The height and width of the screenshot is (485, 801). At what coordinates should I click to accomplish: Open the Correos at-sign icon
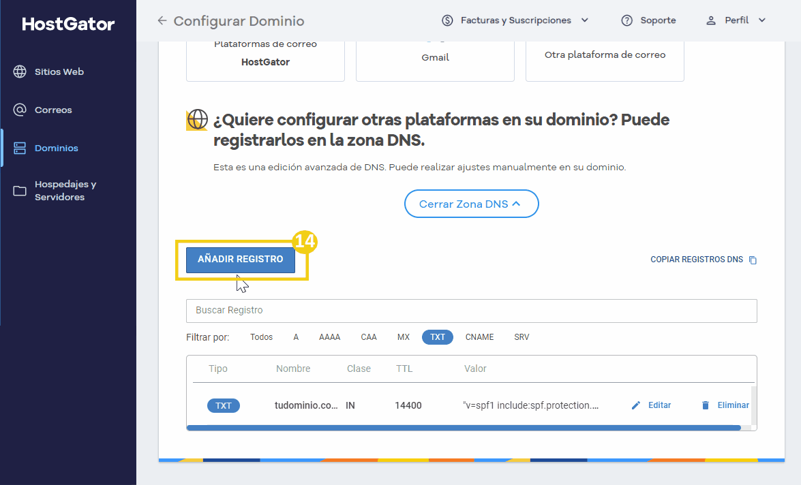(x=20, y=110)
